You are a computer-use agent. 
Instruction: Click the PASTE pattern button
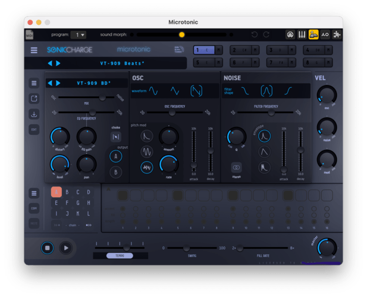[x=34, y=223]
